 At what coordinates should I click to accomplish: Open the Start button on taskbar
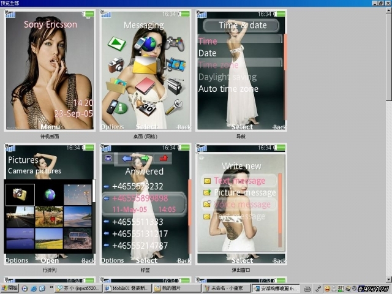coord(10,288)
